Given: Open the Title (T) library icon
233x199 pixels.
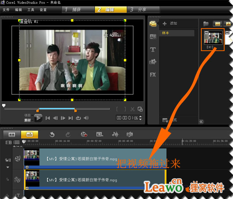Looking at the screenshot, I should pos(153,49).
